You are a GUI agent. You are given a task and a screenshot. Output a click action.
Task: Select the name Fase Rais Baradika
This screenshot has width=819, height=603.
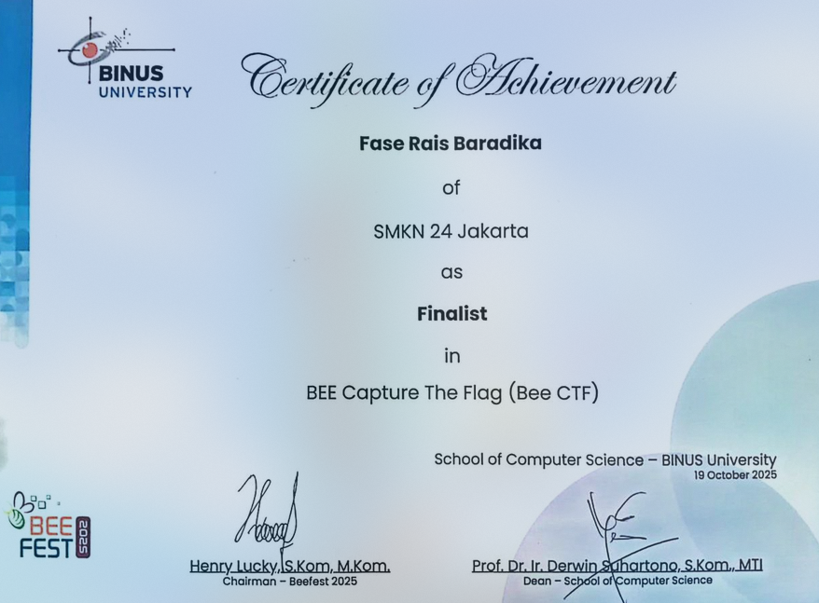(x=451, y=143)
